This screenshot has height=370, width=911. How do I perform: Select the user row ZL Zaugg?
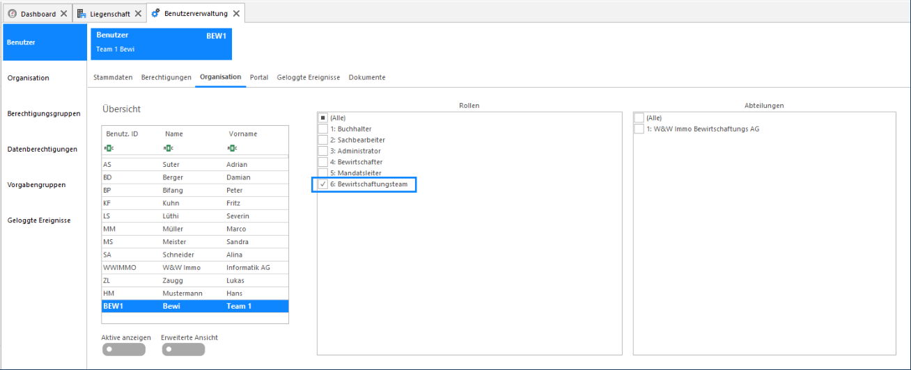pyautogui.click(x=195, y=280)
